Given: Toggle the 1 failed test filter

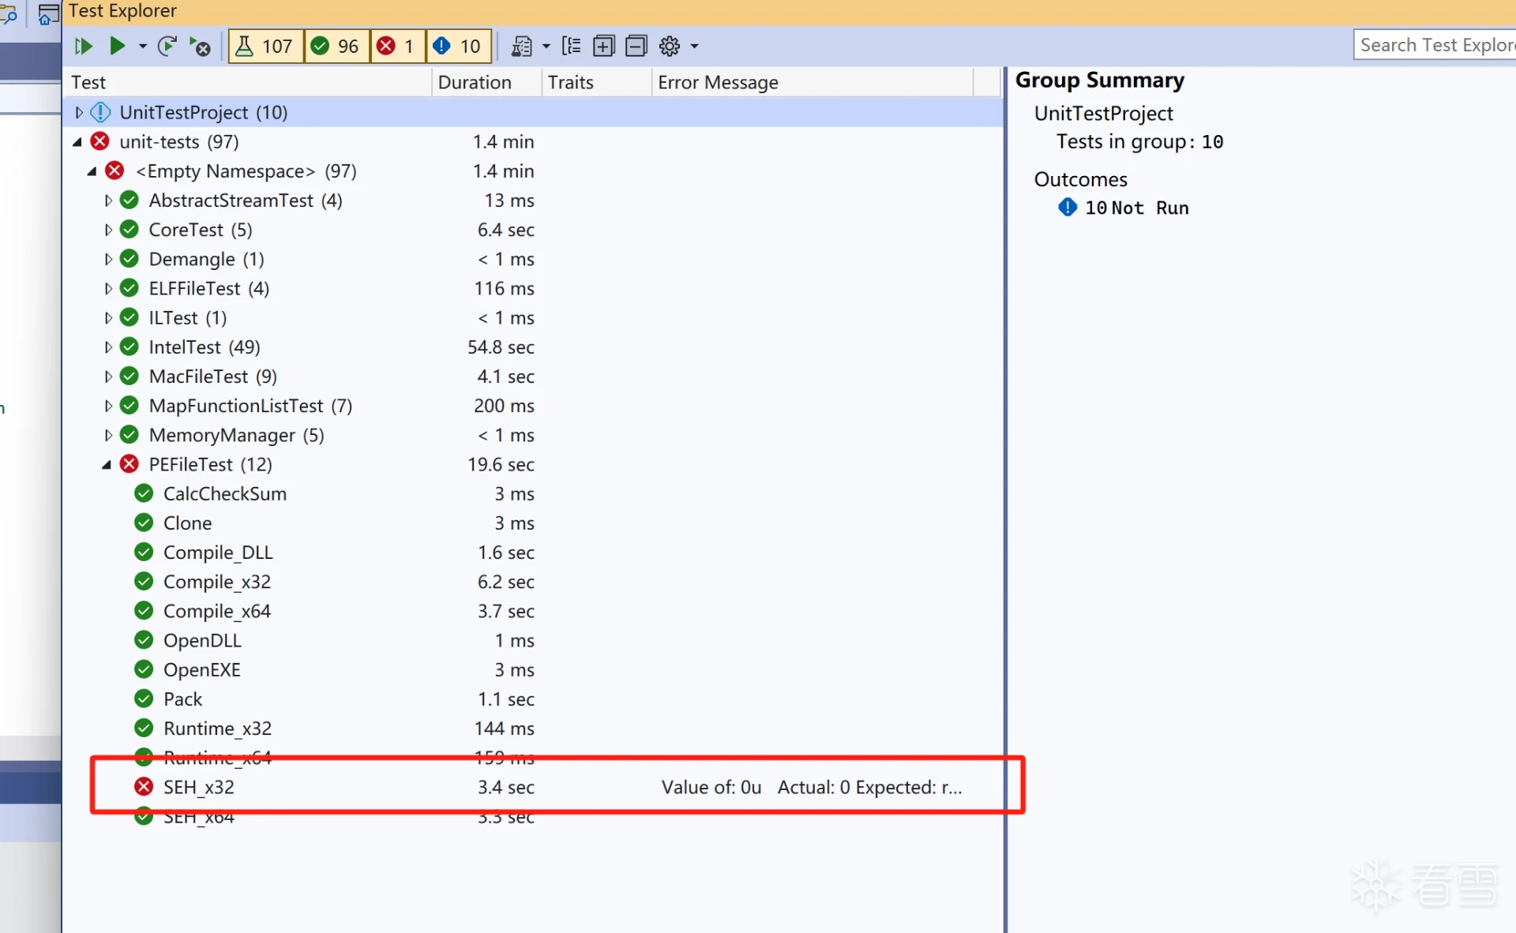Looking at the screenshot, I should pyautogui.click(x=397, y=46).
